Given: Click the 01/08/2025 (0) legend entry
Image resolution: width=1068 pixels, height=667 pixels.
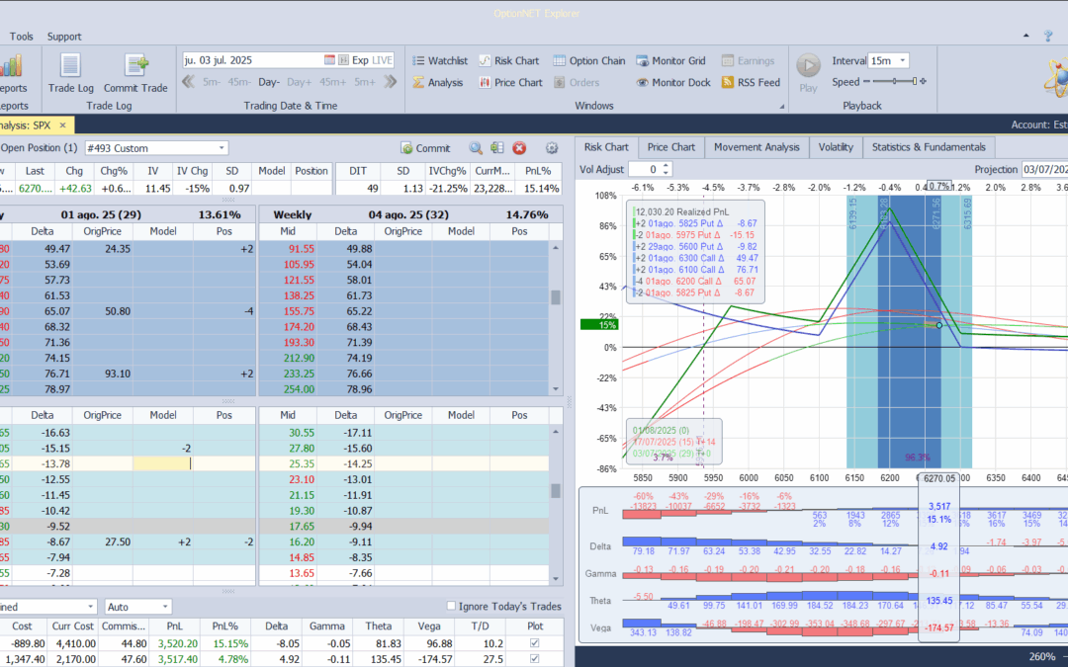Looking at the screenshot, I should 661,430.
